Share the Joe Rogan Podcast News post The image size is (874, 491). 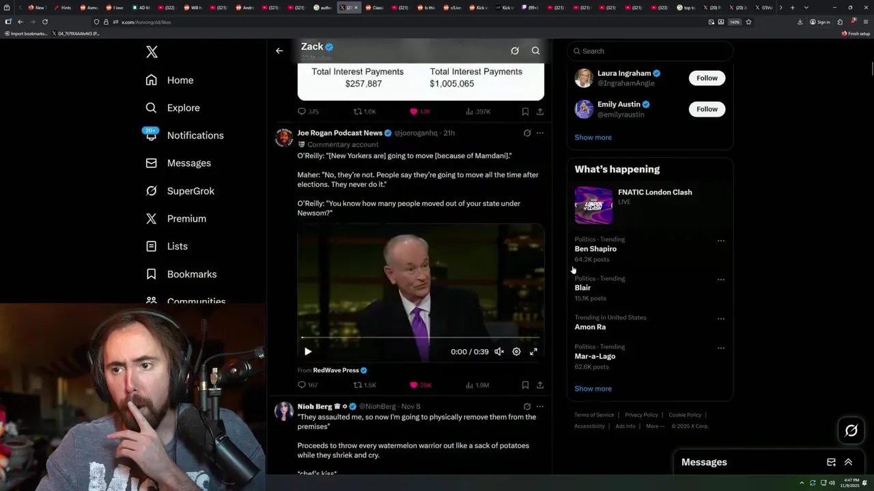click(x=540, y=385)
